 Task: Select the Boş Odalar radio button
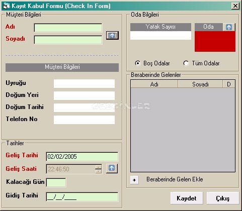point(137,63)
